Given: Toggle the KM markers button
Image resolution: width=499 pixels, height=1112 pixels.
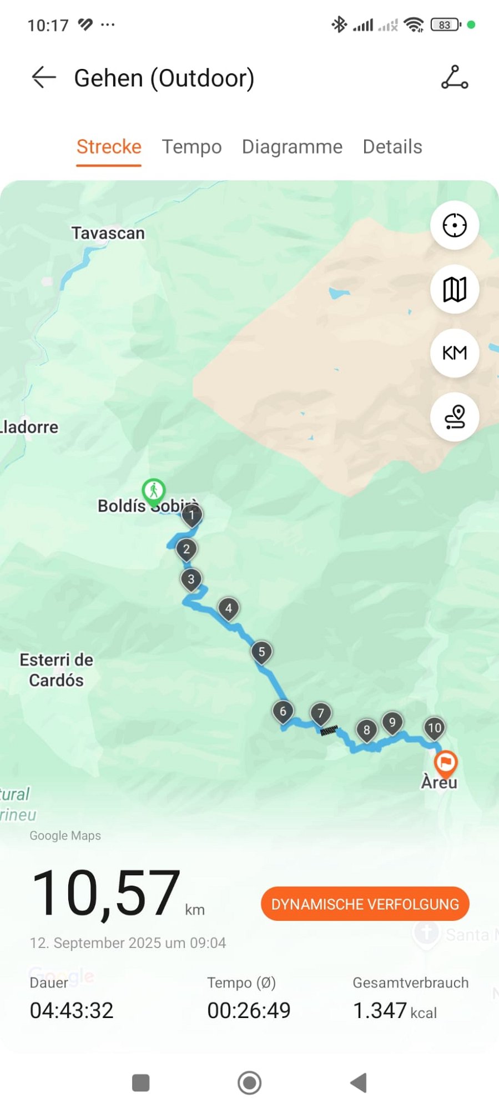Looking at the screenshot, I should pos(455,353).
